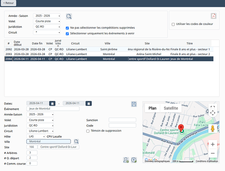Open Hôte LAS dropdown
The image size is (225, 171).
click(36, 136)
